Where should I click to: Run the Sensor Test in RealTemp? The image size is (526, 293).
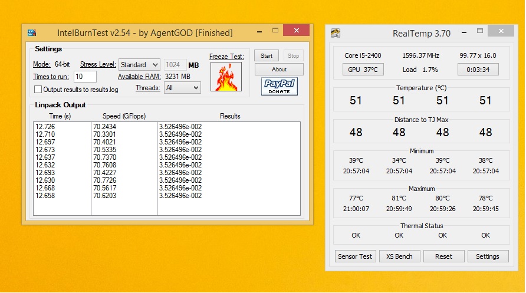(x=354, y=256)
